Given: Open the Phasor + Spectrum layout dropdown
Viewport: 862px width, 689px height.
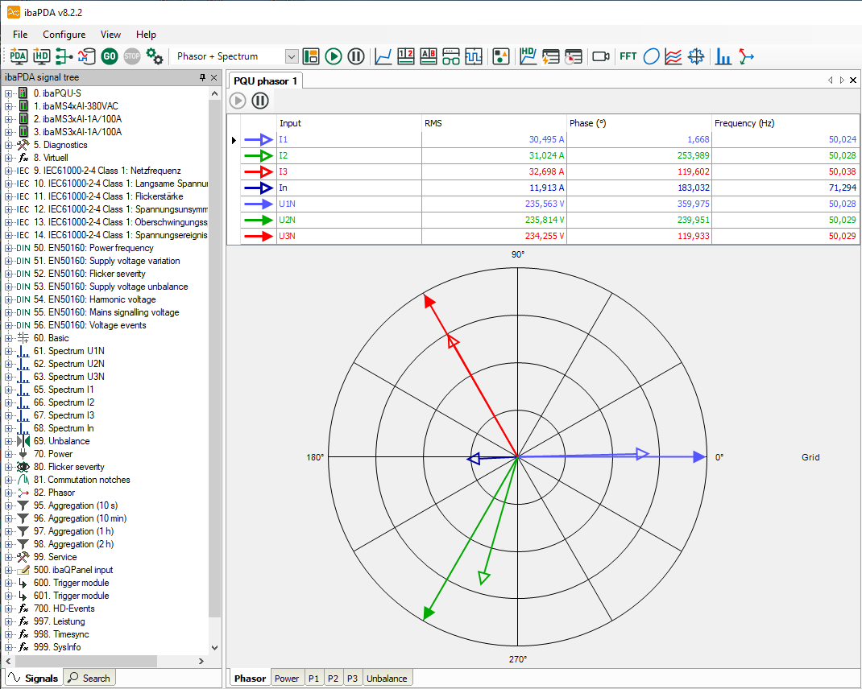Looking at the screenshot, I should tap(292, 56).
